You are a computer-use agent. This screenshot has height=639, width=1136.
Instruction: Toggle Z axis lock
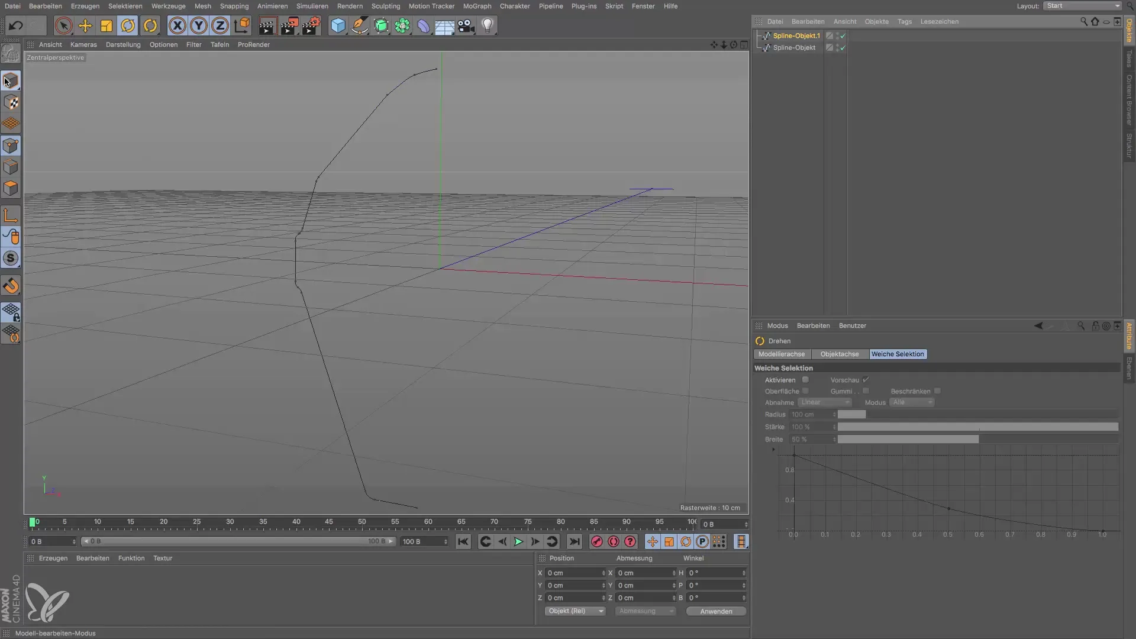[220, 25]
